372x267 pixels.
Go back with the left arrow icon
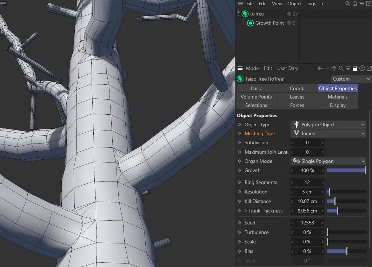click(320, 68)
